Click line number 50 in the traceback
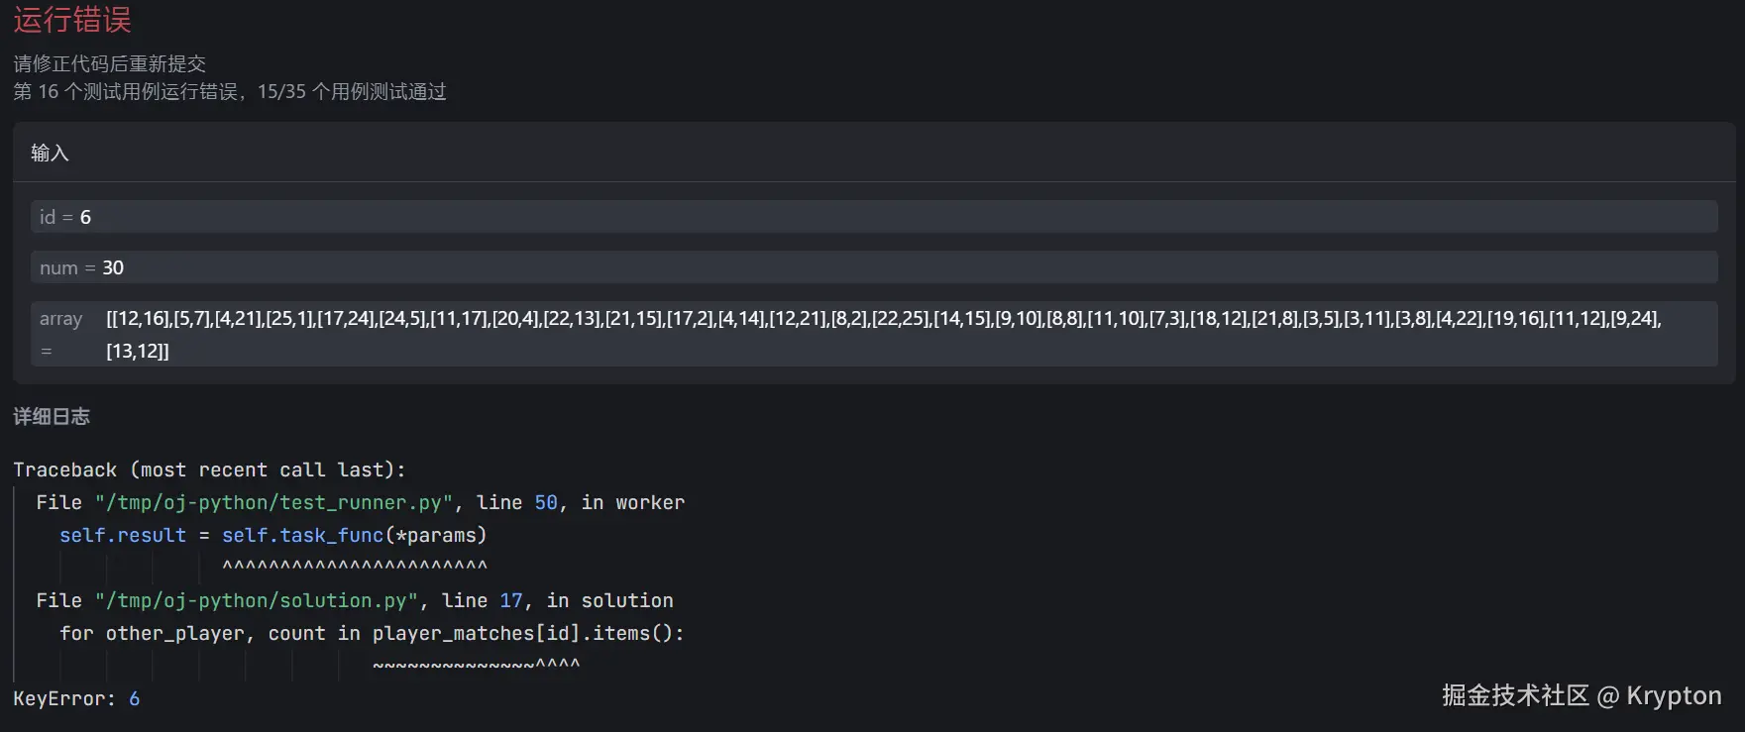1745x732 pixels. click(x=546, y=502)
